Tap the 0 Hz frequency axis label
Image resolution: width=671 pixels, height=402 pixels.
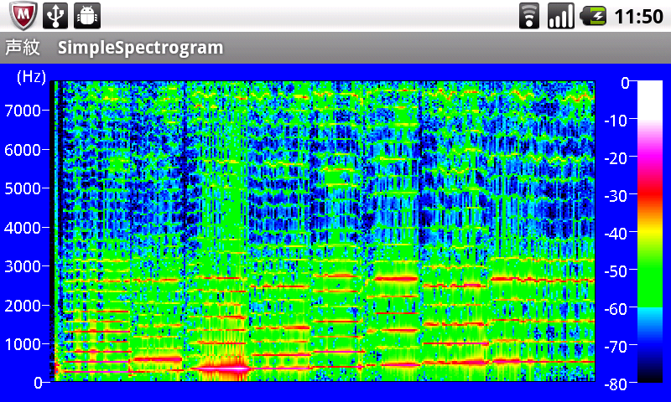[38, 383]
